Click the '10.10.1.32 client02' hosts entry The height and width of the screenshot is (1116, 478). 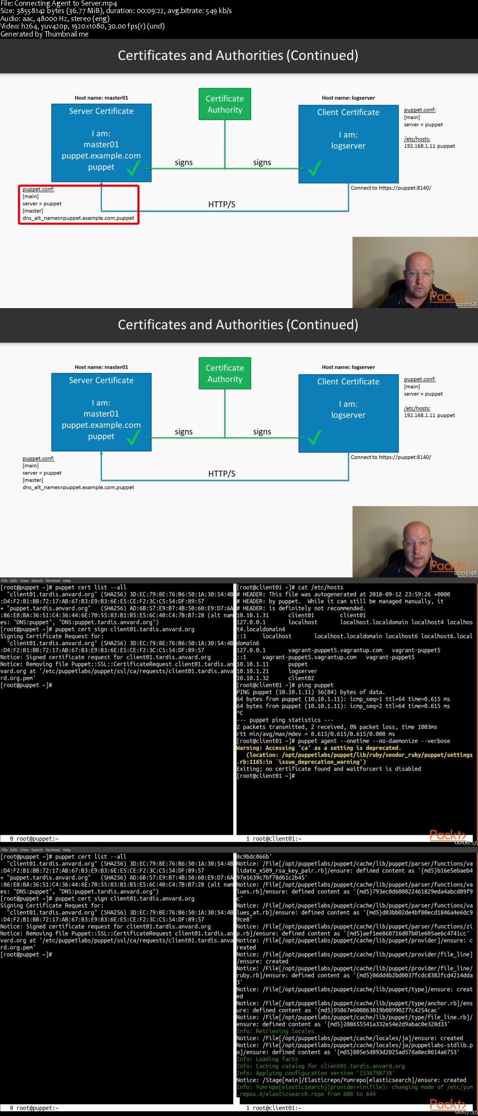[275, 678]
